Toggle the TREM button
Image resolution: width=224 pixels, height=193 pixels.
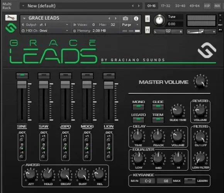pos(158,120)
